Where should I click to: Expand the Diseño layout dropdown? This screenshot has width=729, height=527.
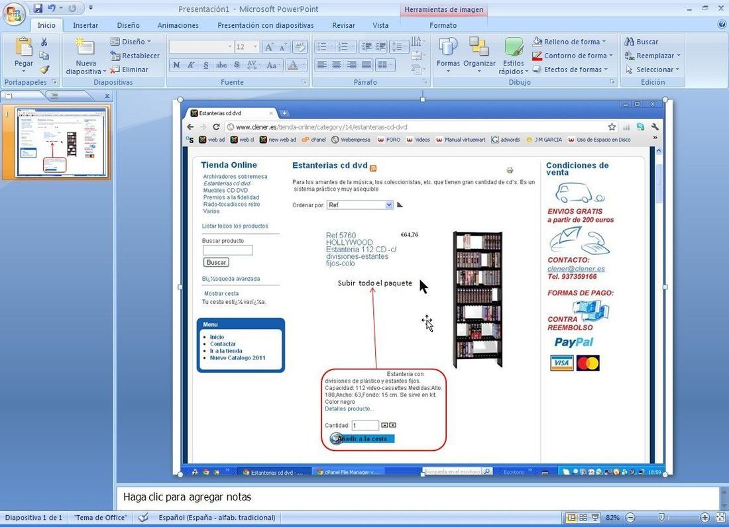[x=131, y=42]
